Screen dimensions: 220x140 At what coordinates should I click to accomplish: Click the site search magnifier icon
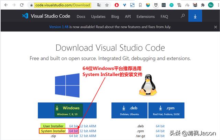point(183,16)
